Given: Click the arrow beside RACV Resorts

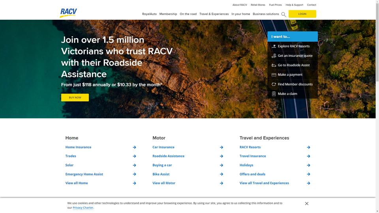Looking at the screenshot, I should pos(308,147).
